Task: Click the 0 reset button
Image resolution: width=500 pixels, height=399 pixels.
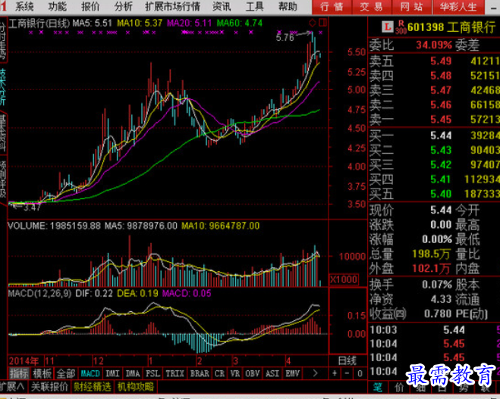Action: pyautogui.click(x=360, y=373)
